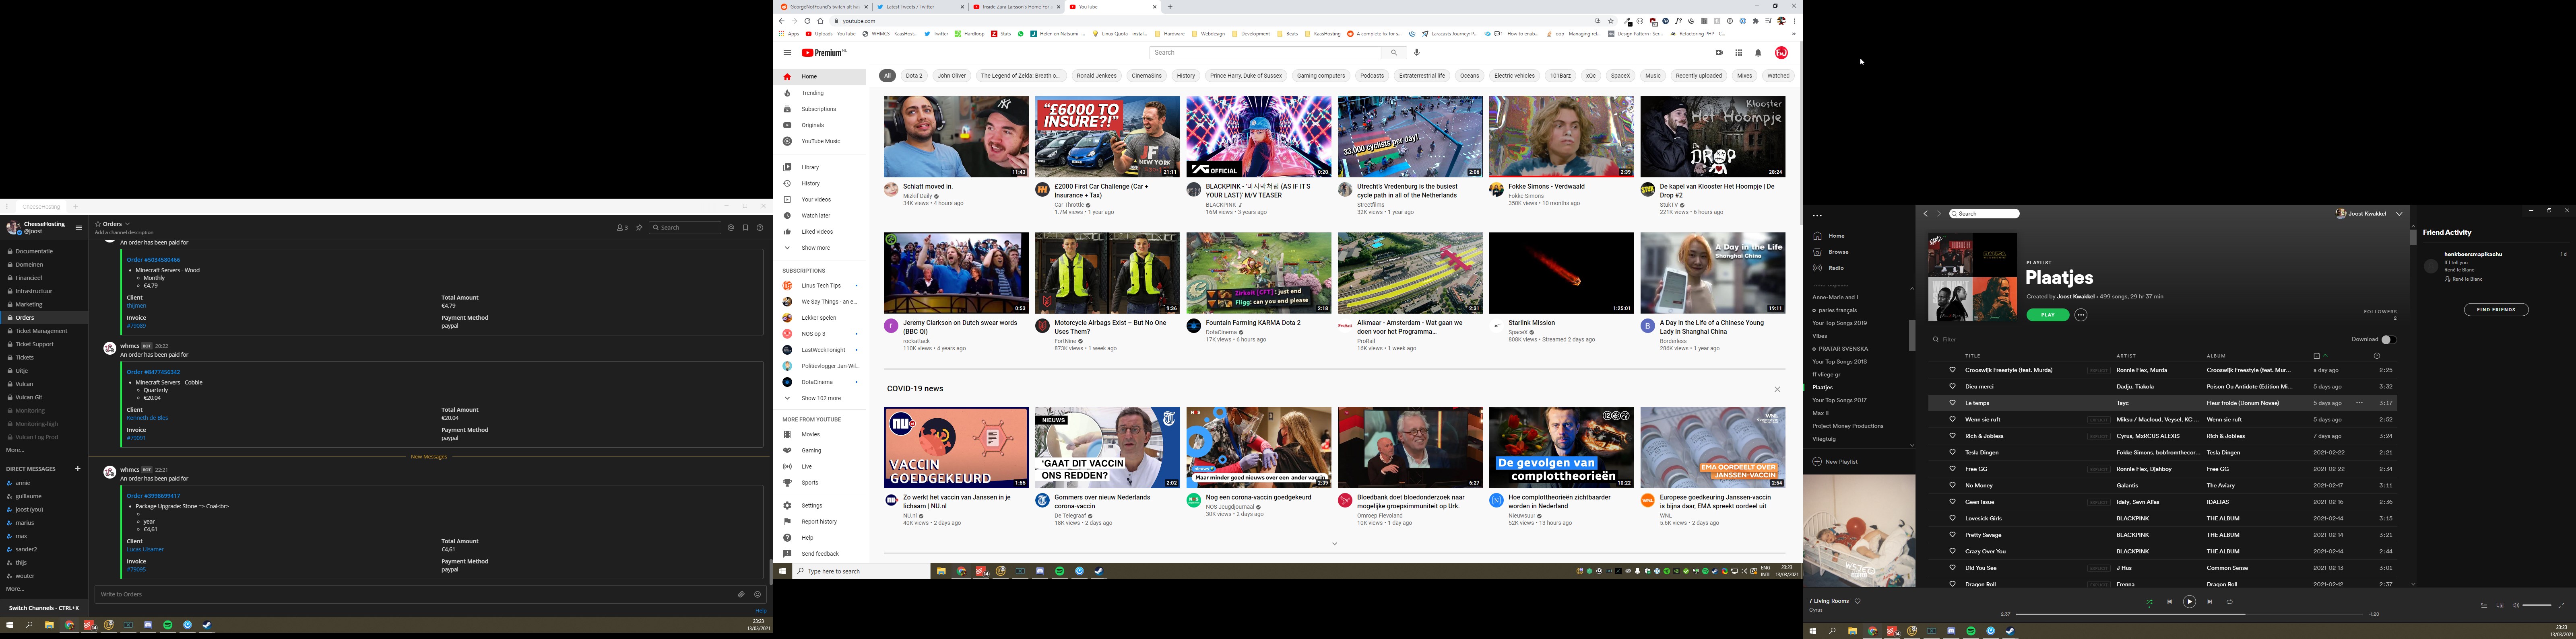The width and height of the screenshot is (2576, 639).
Task: Click FIND FRIENDS button in Friend Activity
Action: click(2496, 310)
